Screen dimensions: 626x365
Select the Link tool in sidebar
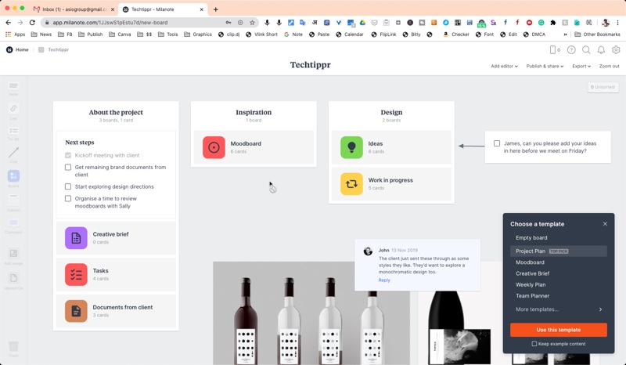pos(13,111)
